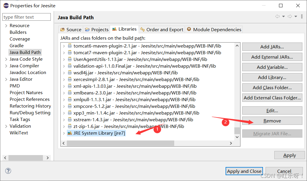
Task: Expand the Validation tree node
Action: [6, 126]
